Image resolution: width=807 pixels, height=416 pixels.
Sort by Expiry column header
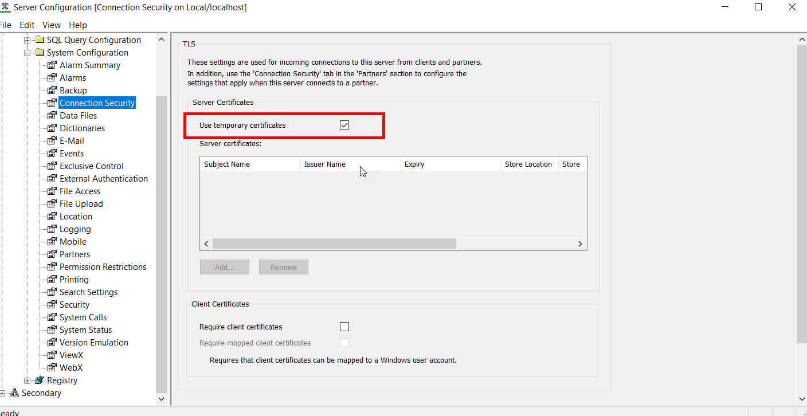pyautogui.click(x=451, y=164)
